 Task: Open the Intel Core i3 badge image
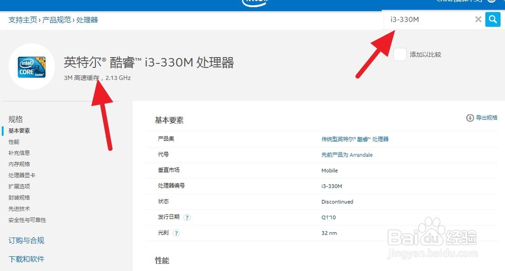31,67
